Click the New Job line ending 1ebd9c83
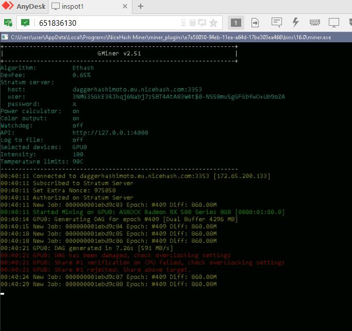352x331 pixels. click(x=109, y=205)
